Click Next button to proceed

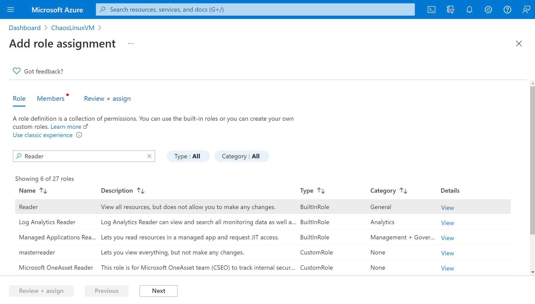click(159, 291)
